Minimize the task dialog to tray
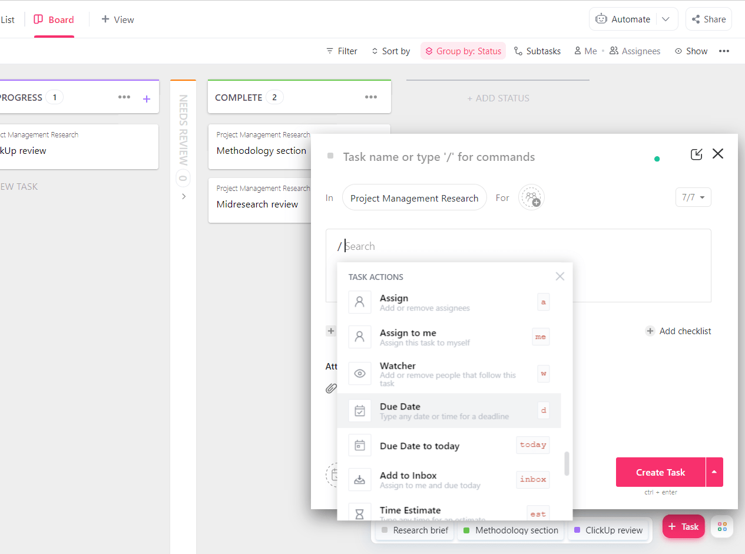The image size is (745, 554). [x=696, y=154]
